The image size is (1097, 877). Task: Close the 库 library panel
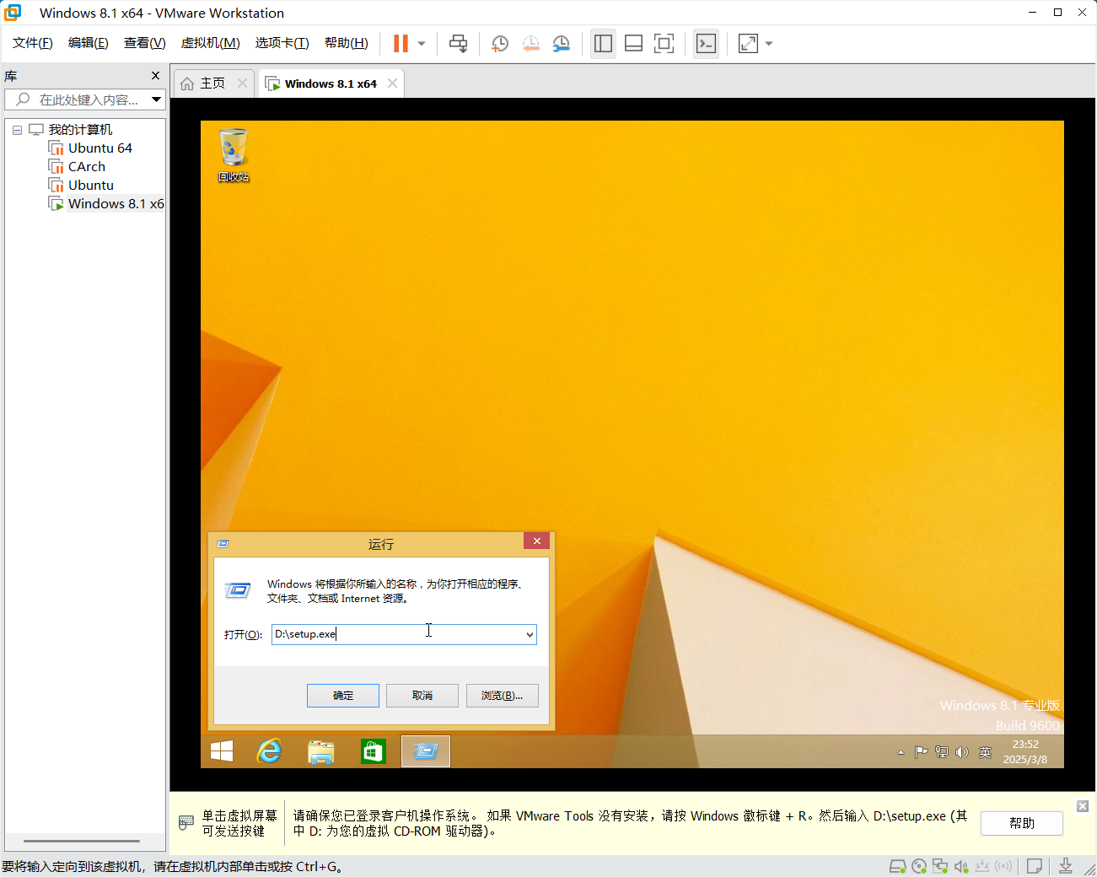[x=155, y=76]
